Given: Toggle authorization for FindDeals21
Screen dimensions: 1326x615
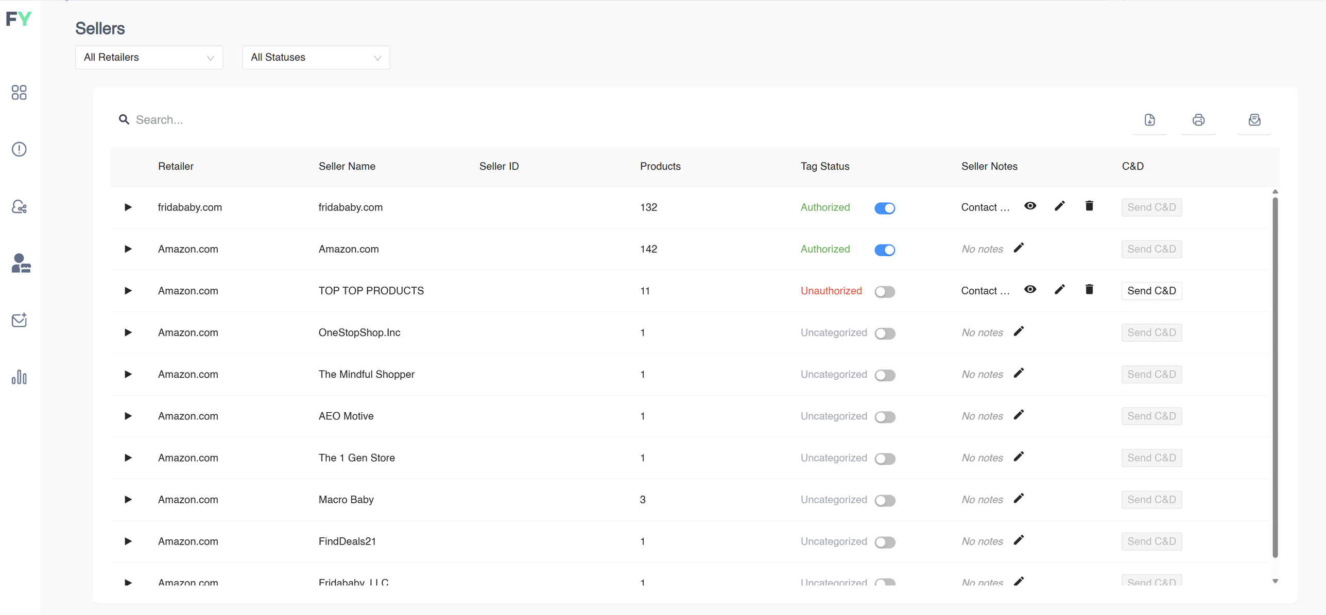Looking at the screenshot, I should click(885, 542).
